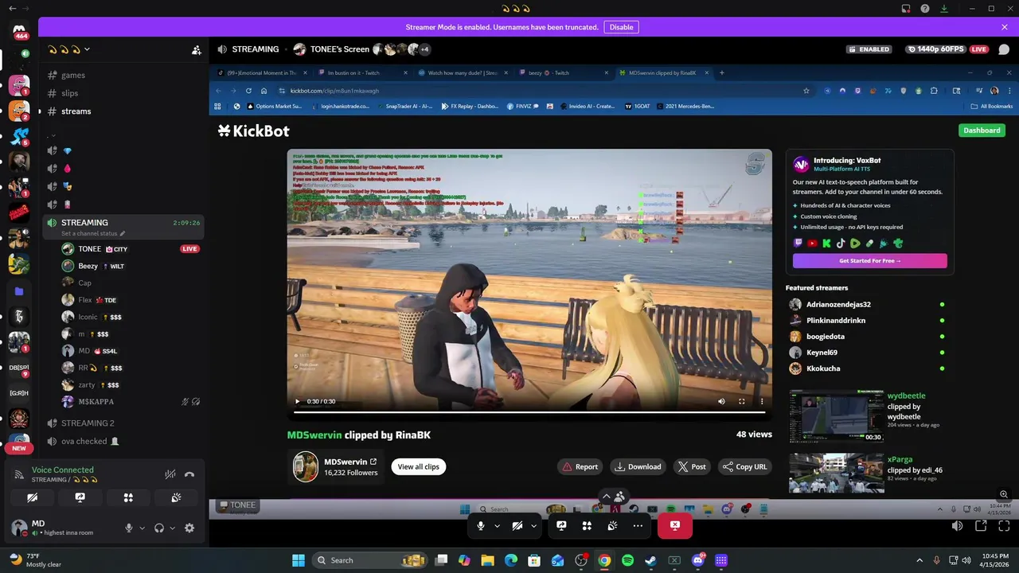Image resolution: width=1019 pixels, height=573 pixels.
Task: Deafen with the headphones icon
Action: [x=159, y=528]
